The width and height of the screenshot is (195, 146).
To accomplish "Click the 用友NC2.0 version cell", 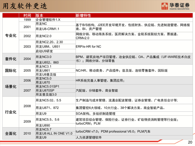I will (x=55, y=36).
